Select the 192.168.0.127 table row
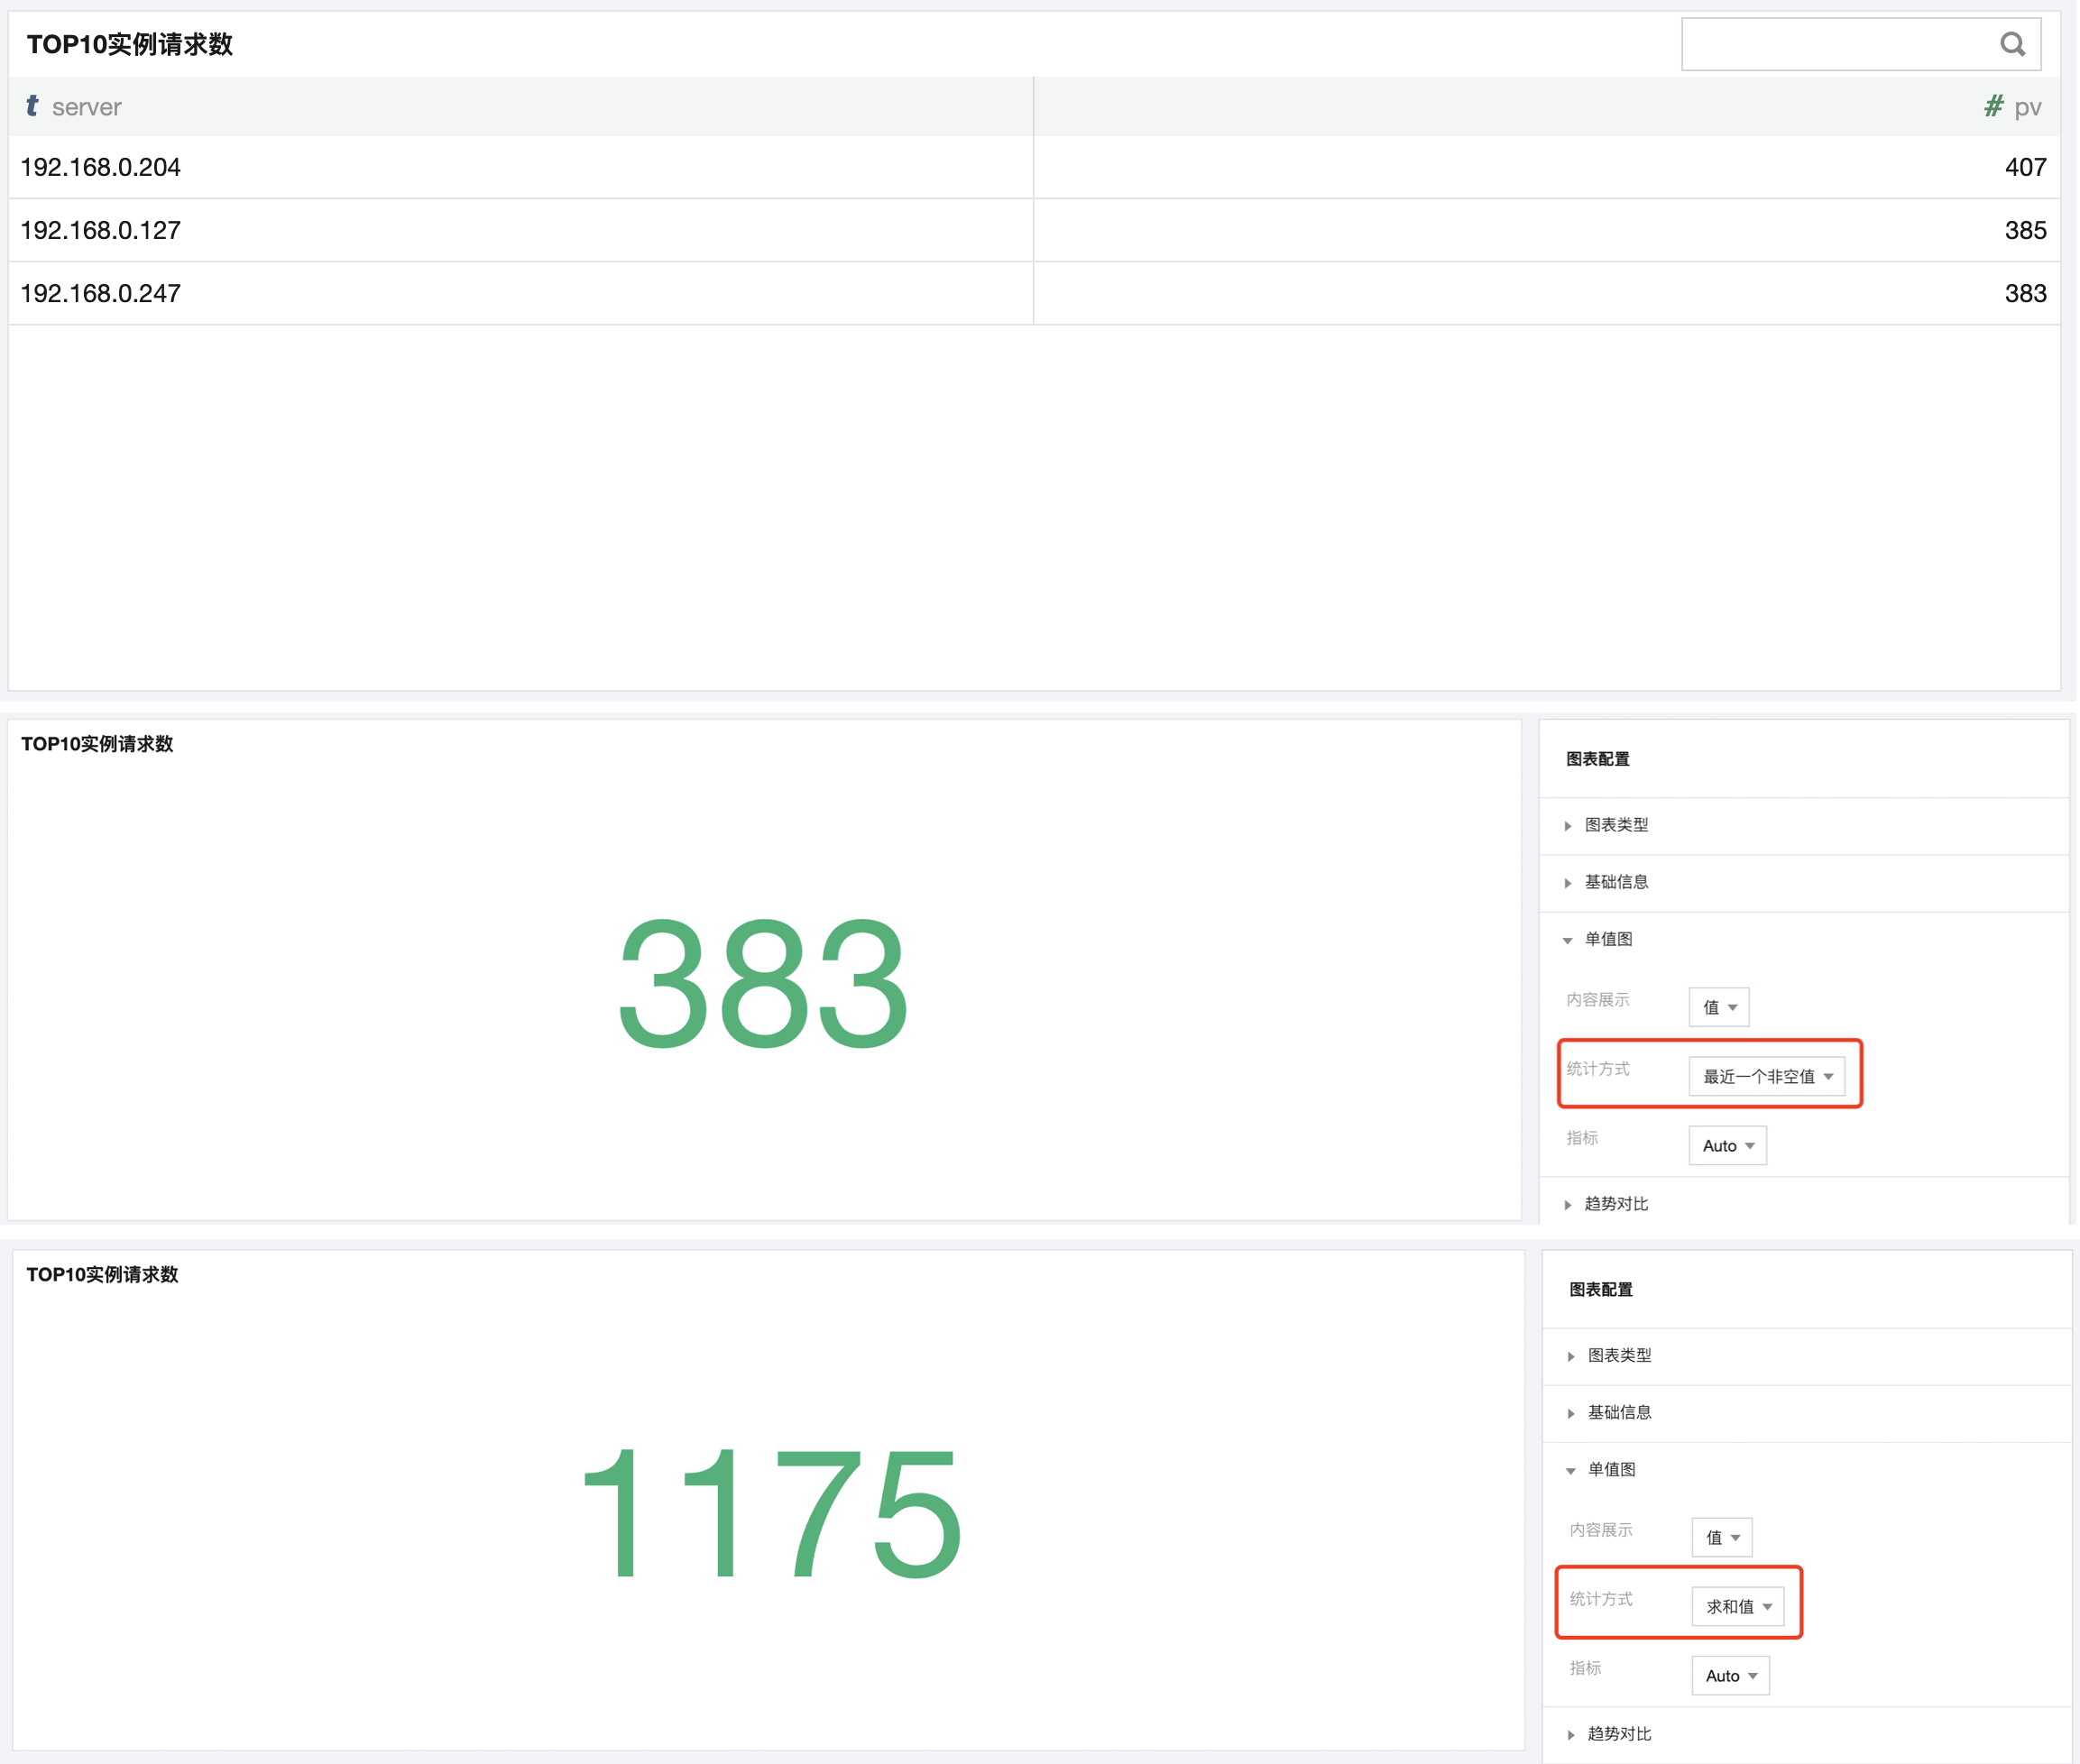Image resolution: width=2080 pixels, height=1764 pixels. 100,230
